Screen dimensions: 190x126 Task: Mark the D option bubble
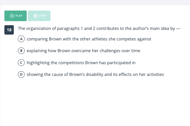(21, 74)
